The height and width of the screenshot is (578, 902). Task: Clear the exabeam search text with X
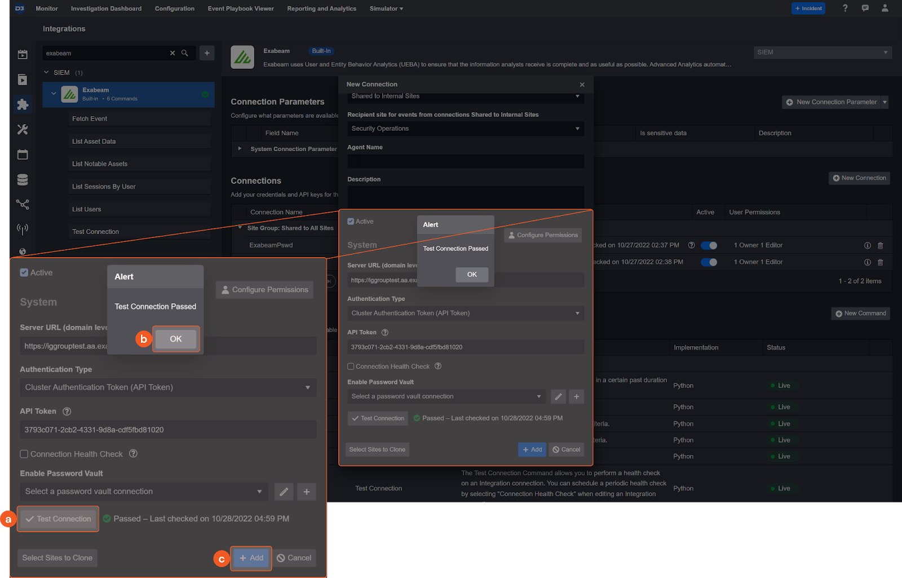coord(173,53)
